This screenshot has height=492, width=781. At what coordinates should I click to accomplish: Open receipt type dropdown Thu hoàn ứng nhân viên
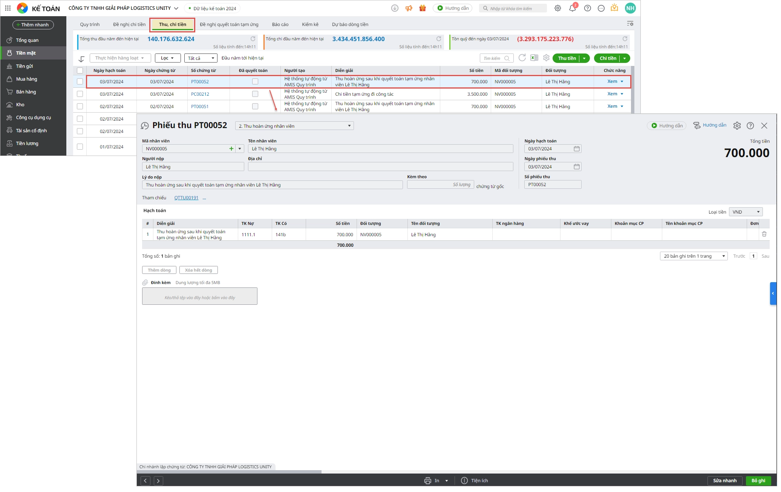coord(294,126)
